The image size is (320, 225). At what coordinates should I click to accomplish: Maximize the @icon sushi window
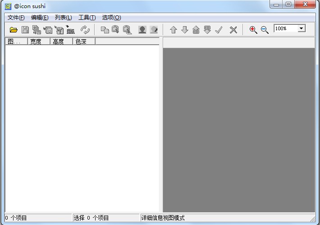(288, 5)
